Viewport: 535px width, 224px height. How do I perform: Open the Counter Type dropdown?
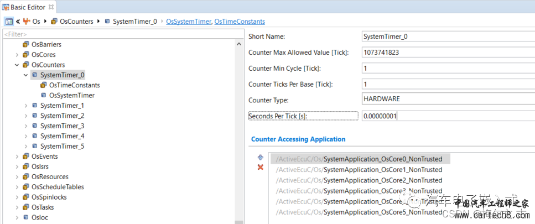(447, 99)
